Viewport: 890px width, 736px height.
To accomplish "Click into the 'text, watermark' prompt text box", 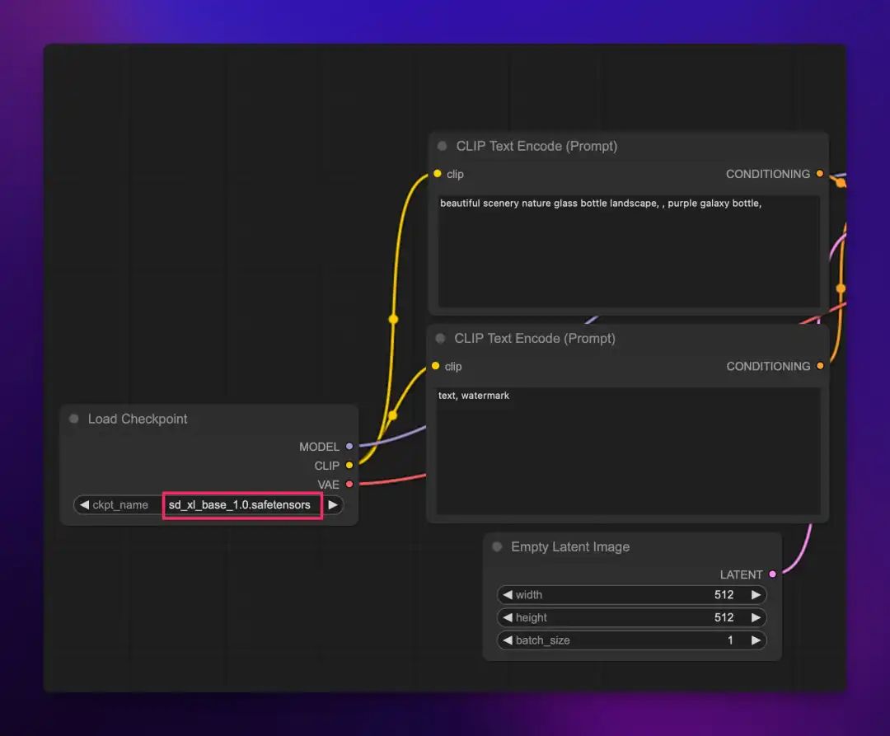I will click(x=628, y=452).
